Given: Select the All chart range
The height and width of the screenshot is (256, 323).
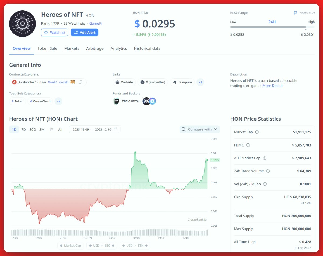Looking at the screenshot, I should point(60,129).
